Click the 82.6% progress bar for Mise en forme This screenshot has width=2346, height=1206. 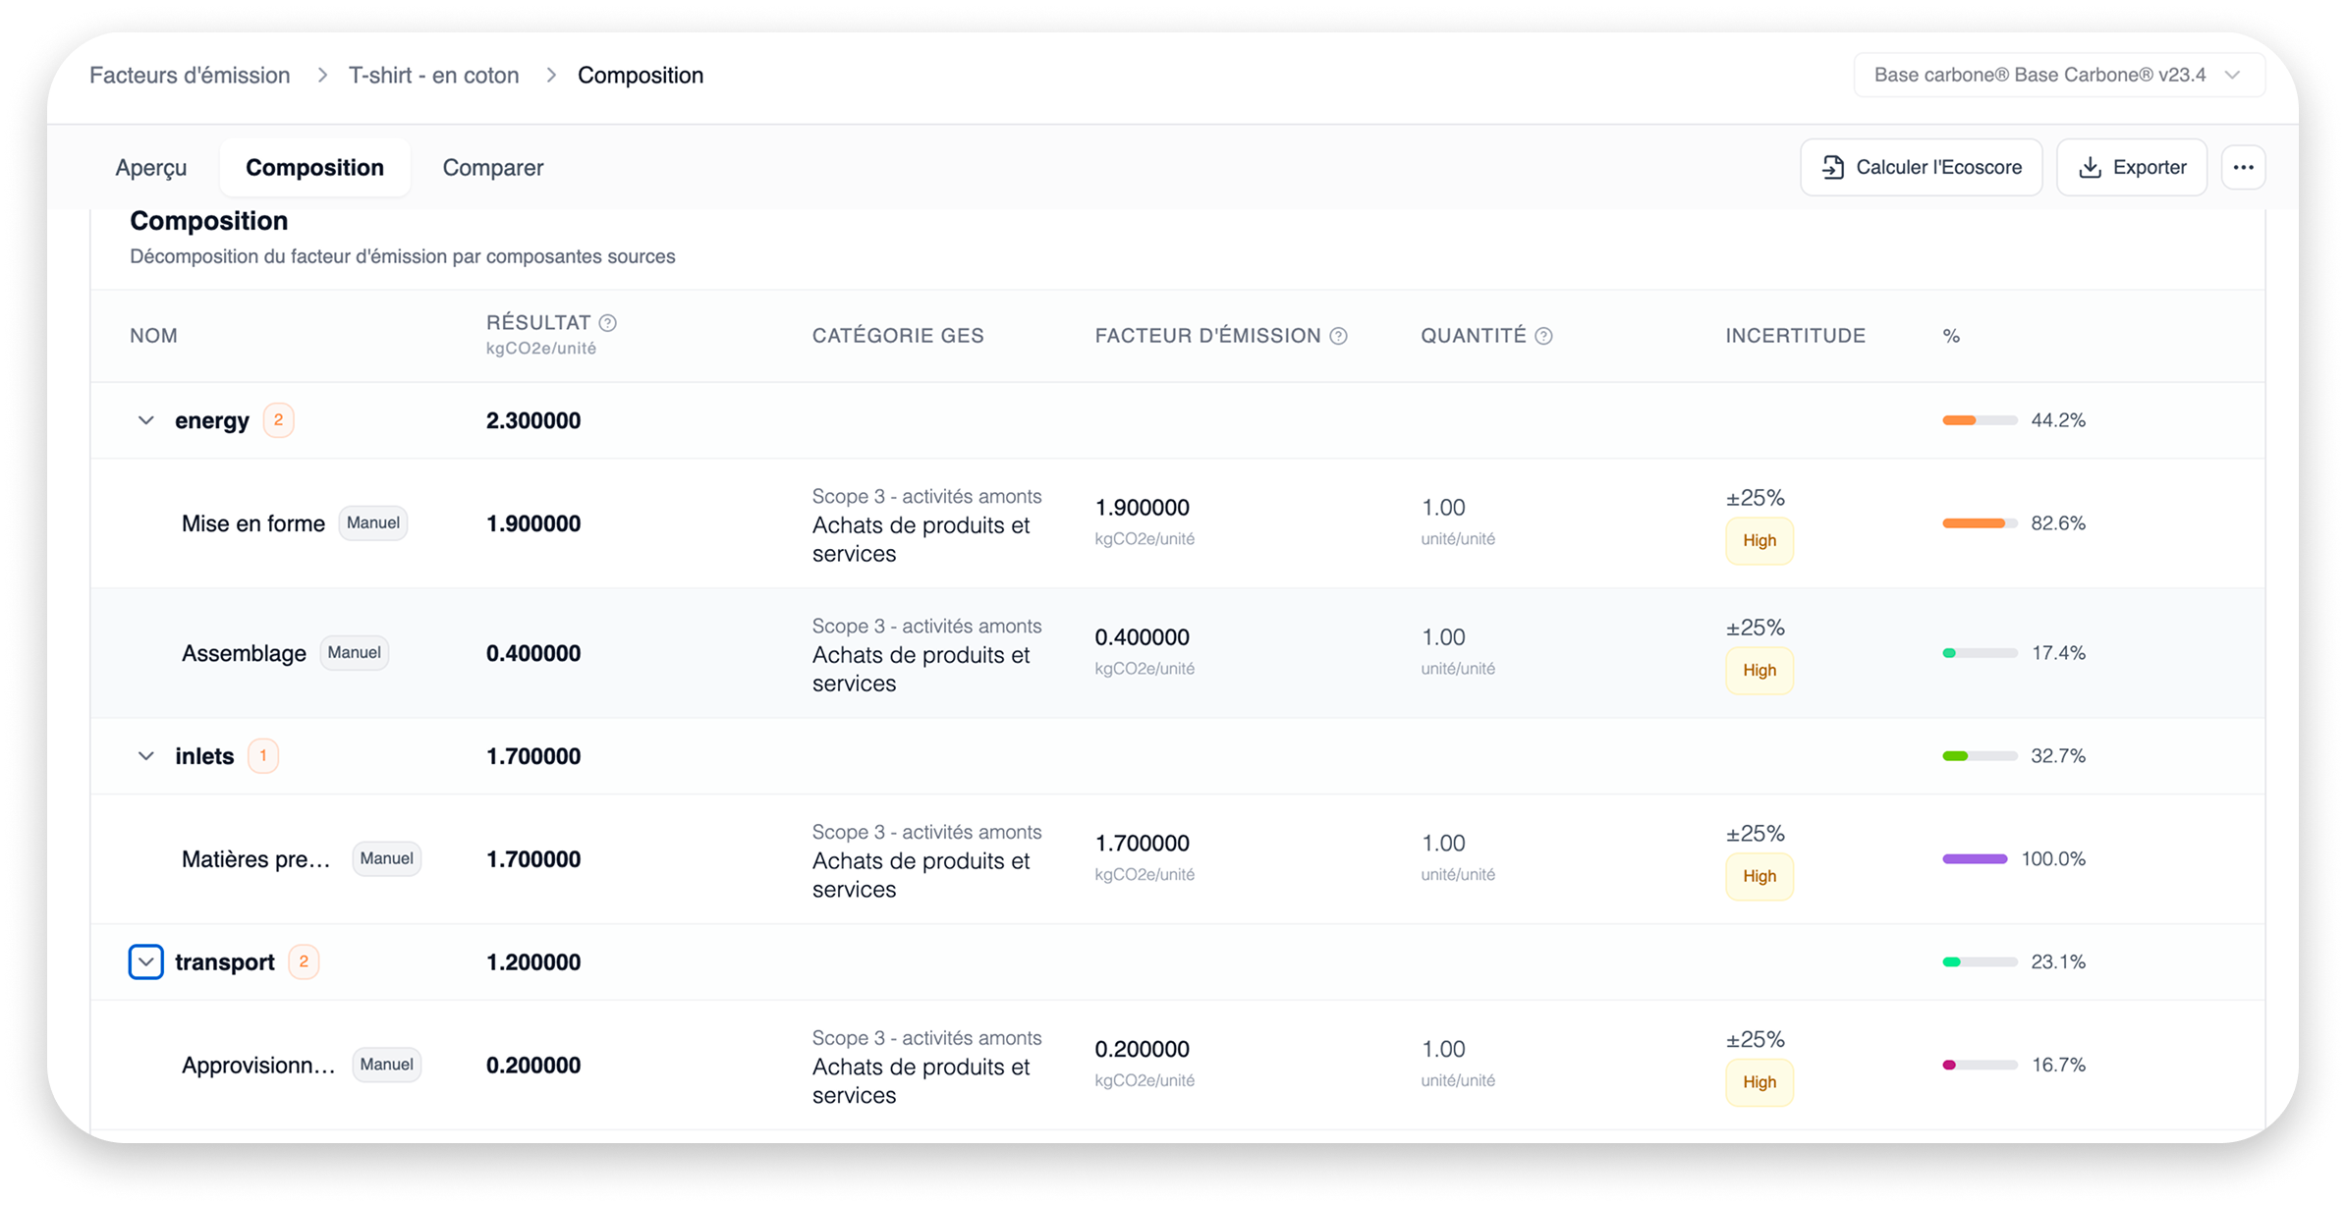pyautogui.click(x=1979, y=523)
